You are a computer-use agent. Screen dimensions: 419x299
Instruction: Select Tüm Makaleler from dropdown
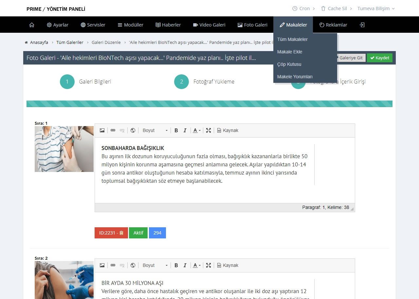tap(305, 39)
